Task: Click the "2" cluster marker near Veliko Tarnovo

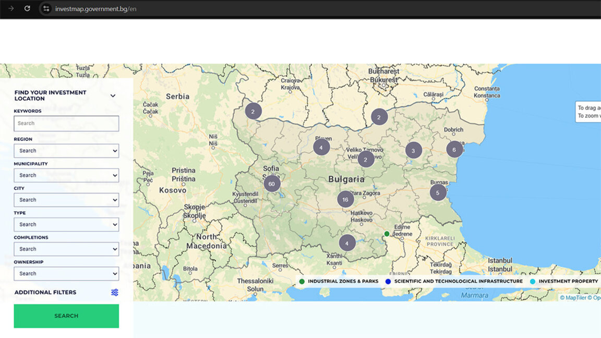Action: point(365,159)
